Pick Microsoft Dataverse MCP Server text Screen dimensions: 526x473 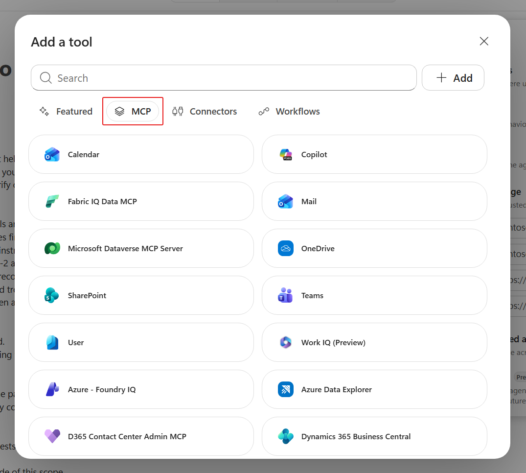coord(125,248)
